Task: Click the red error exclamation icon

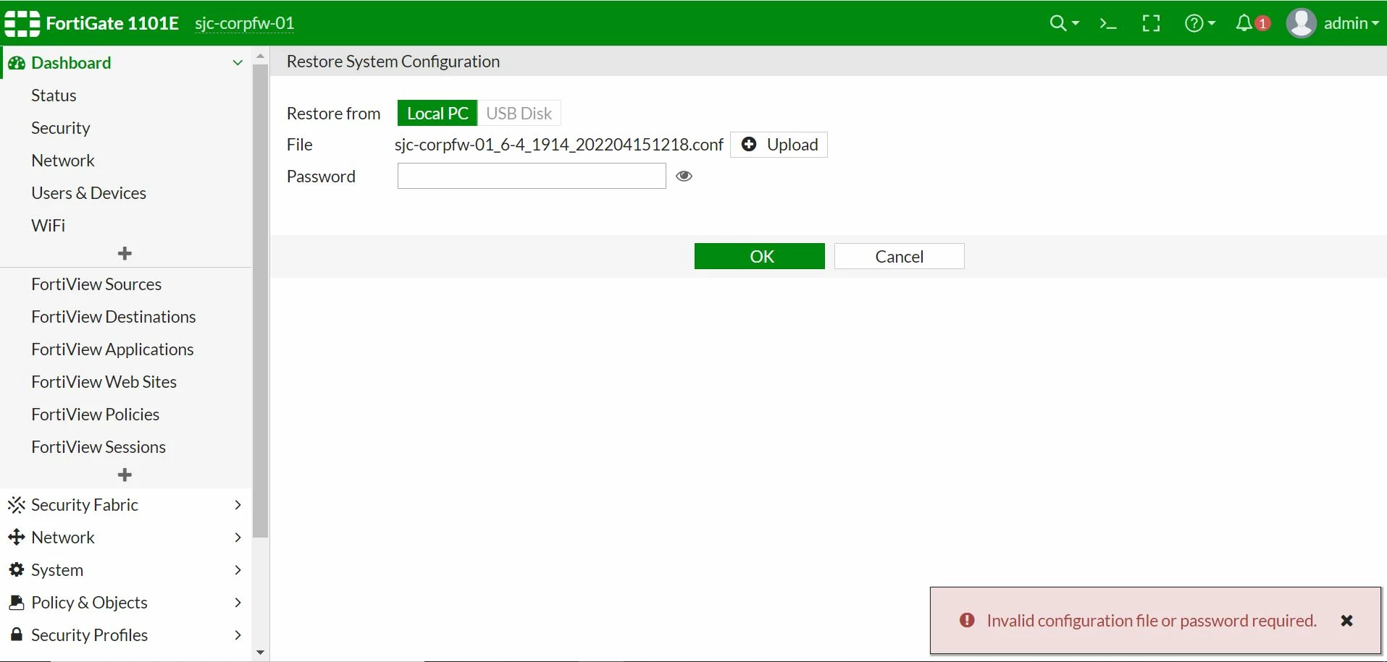Action: pyautogui.click(x=967, y=620)
